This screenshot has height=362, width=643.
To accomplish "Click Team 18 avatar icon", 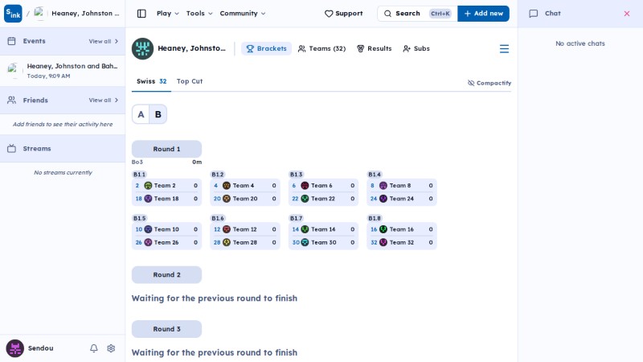I will pyautogui.click(x=148, y=199).
